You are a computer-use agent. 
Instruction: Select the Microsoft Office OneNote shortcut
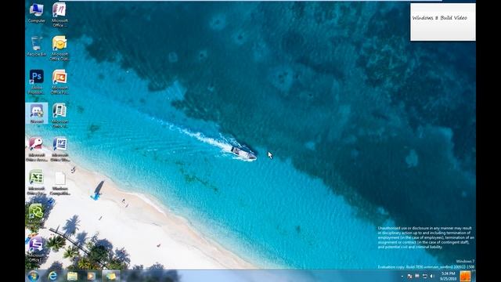coord(59,14)
